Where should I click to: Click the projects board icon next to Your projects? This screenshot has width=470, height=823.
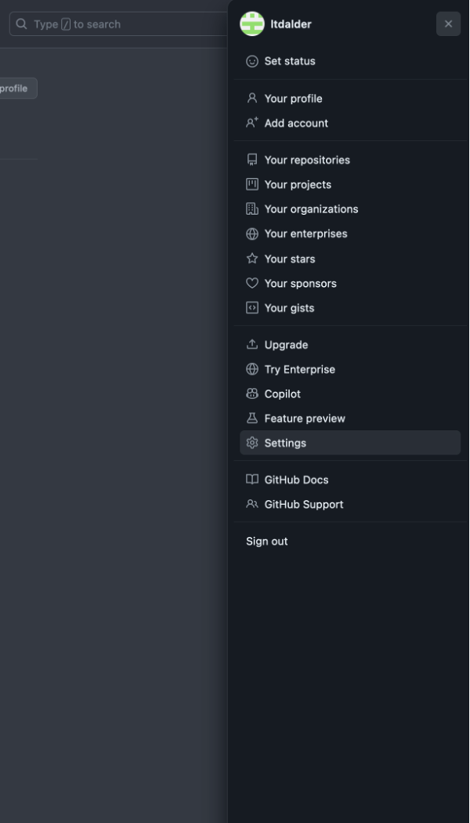(x=251, y=184)
